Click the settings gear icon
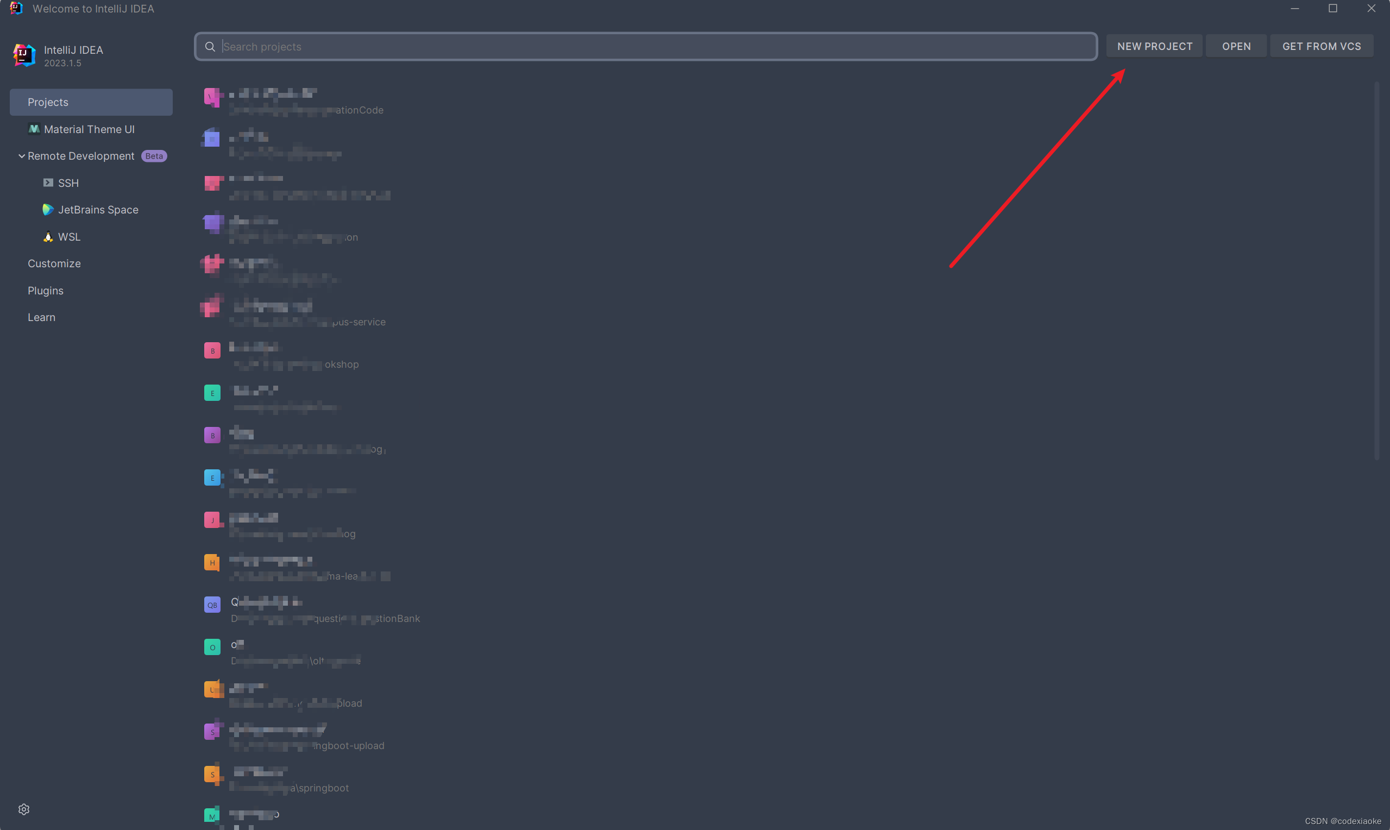The image size is (1390, 830). 24,809
